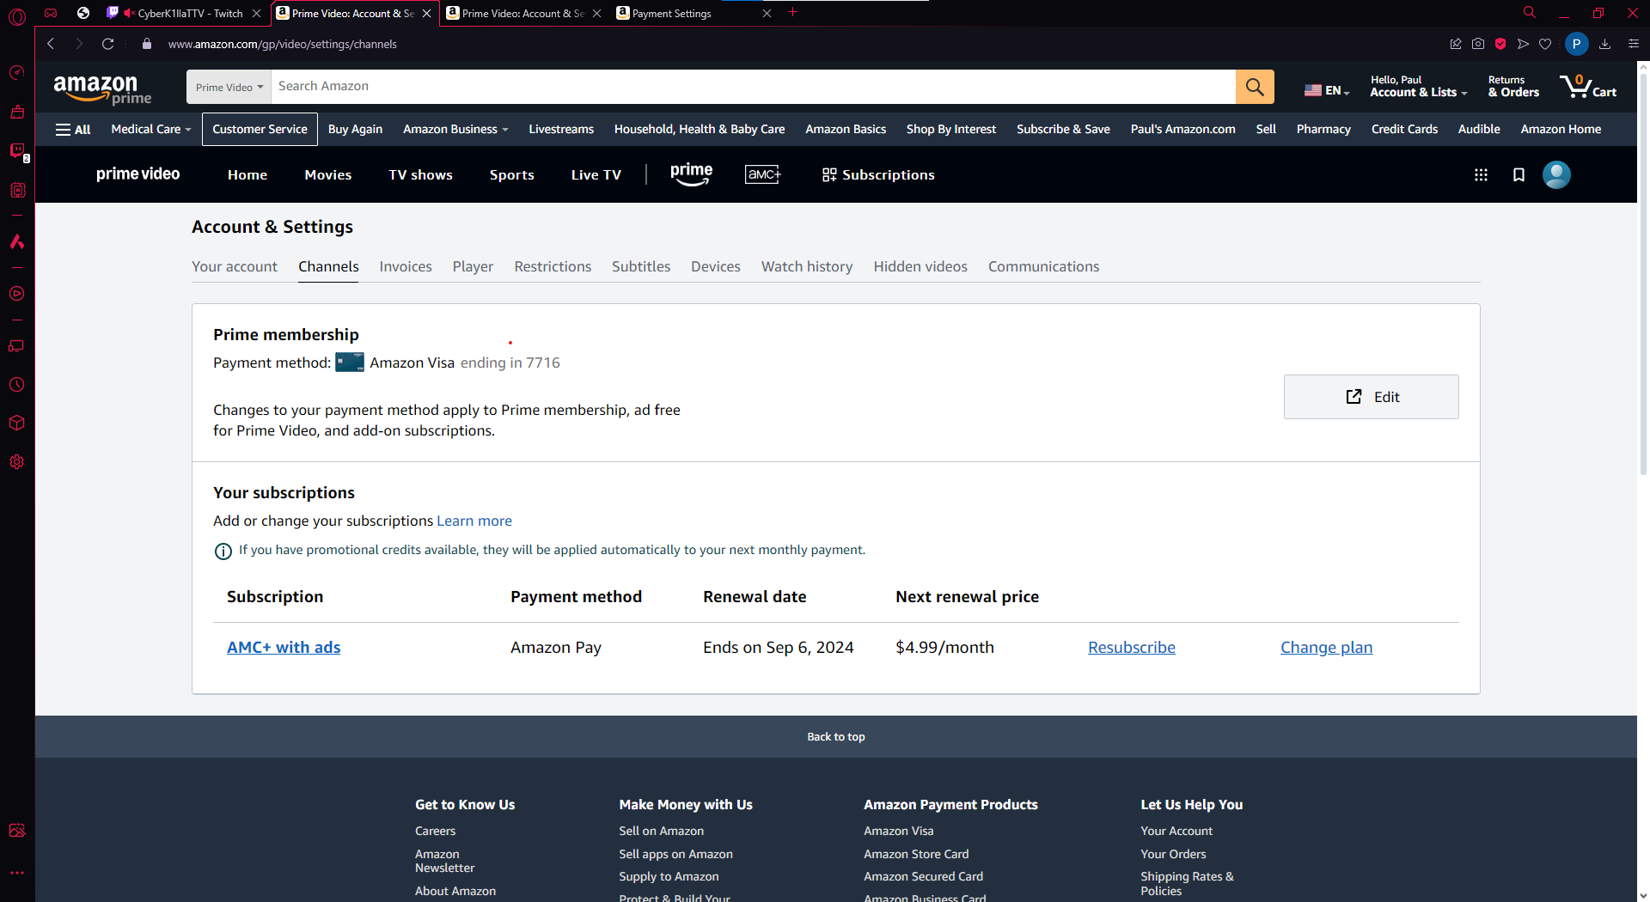Click the Learn more link
The width and height of the screenshot is (1650, 902).
[x=474, y=521]
